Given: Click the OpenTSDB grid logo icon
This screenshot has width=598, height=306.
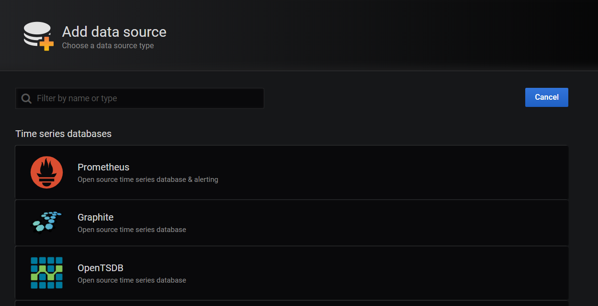Looking at the screenshot, I should (46, 273).
